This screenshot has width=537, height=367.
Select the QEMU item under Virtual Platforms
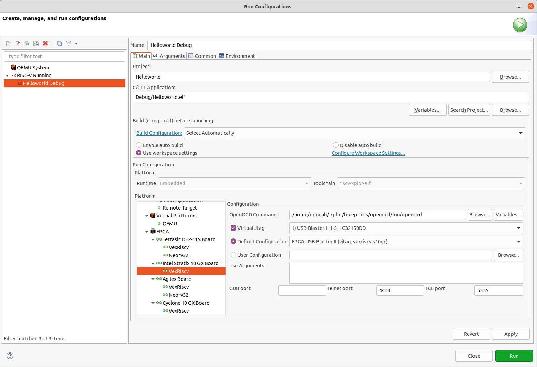pyautogui.click(x=169, y=223)
